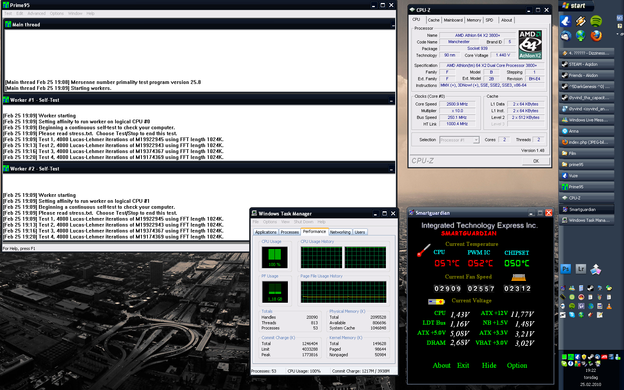Click Prime95 title bar app icon
This screenshot has height=390, width=624.
(6, 5)
